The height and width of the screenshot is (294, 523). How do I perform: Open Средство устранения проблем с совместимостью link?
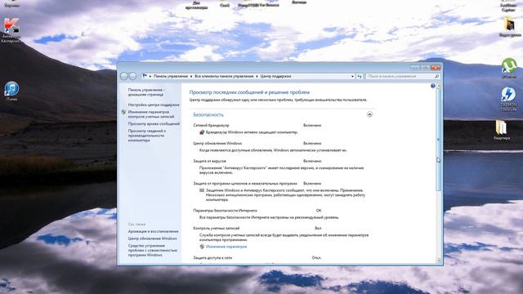click(x=153, y=251)
